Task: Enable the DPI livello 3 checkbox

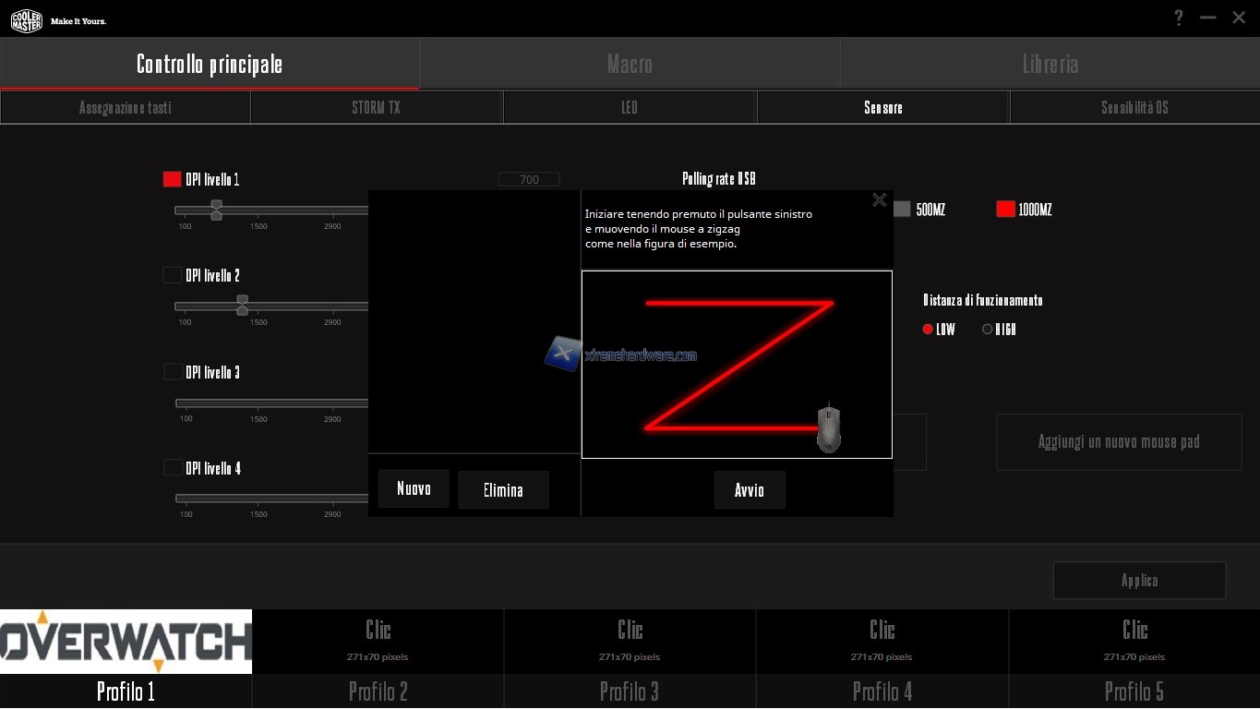Action: (173, 372)
